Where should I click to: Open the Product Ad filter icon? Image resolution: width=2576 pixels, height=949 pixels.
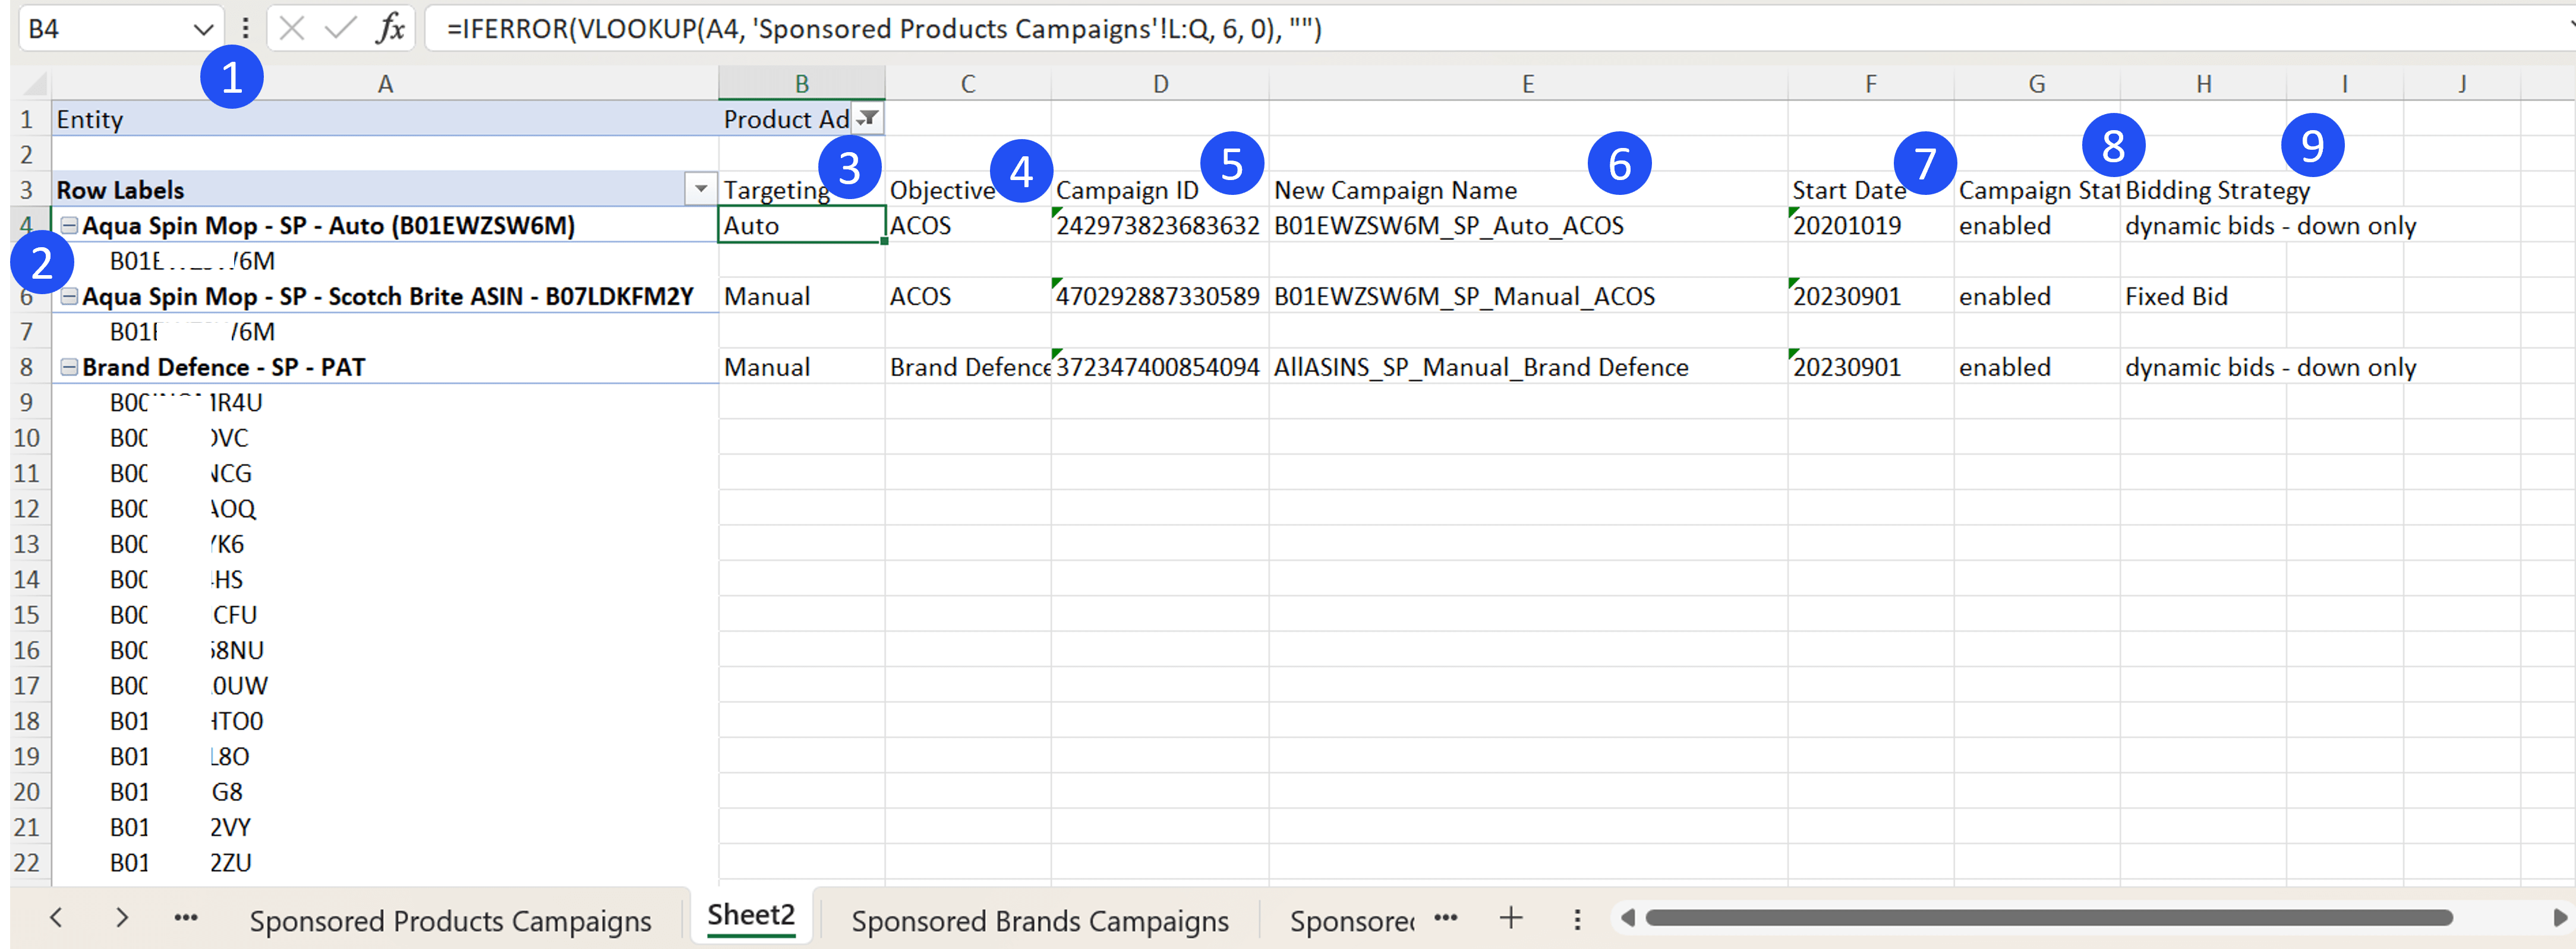pyautogui.click(x=868, y=119)
